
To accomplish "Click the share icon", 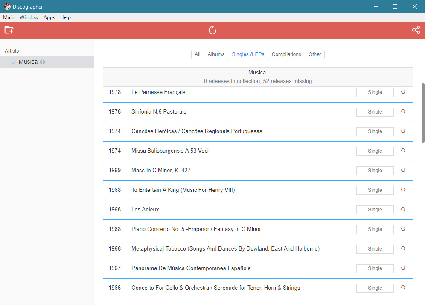I will click(416, 30).
